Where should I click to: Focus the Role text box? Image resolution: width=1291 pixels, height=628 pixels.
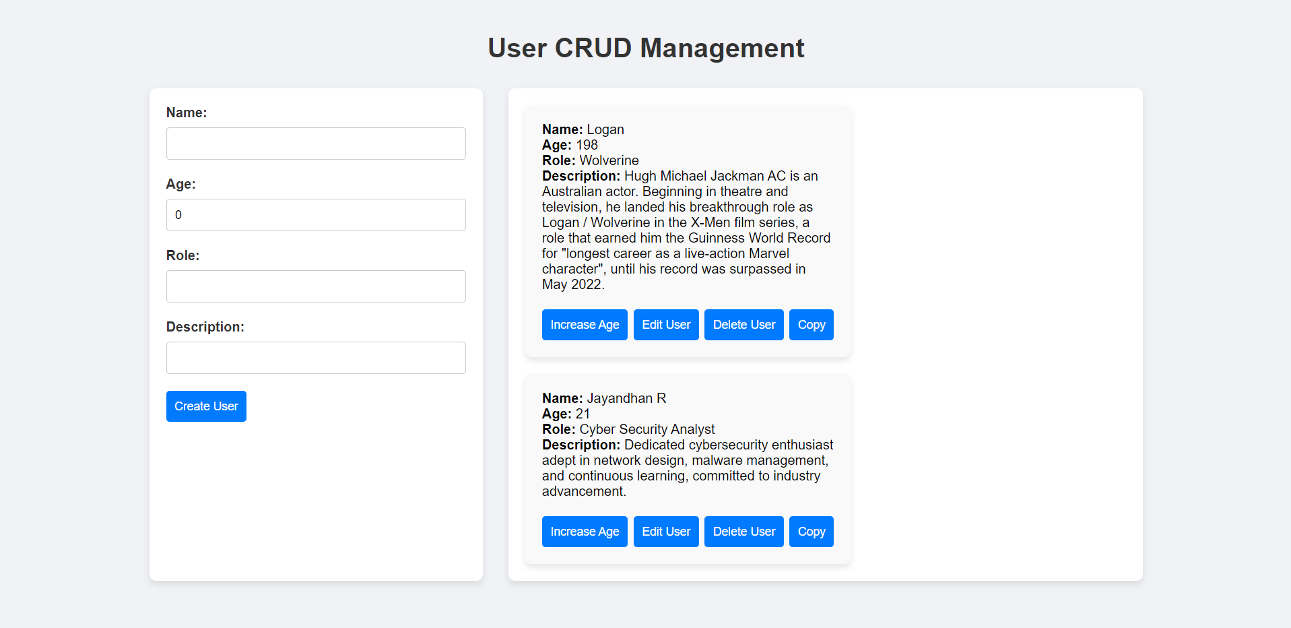point(316,286)
